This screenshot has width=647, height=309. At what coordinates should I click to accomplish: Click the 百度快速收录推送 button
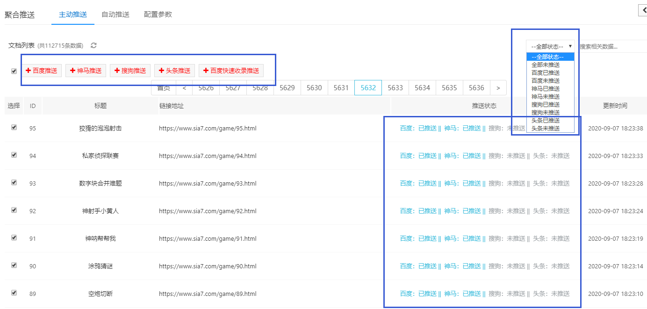coord(231,71)
